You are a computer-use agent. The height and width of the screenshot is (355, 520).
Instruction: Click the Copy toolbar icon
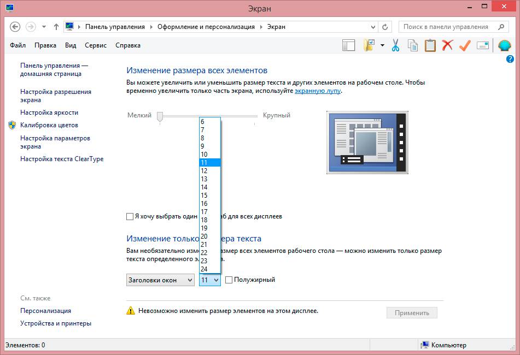(x=412, y=45)
